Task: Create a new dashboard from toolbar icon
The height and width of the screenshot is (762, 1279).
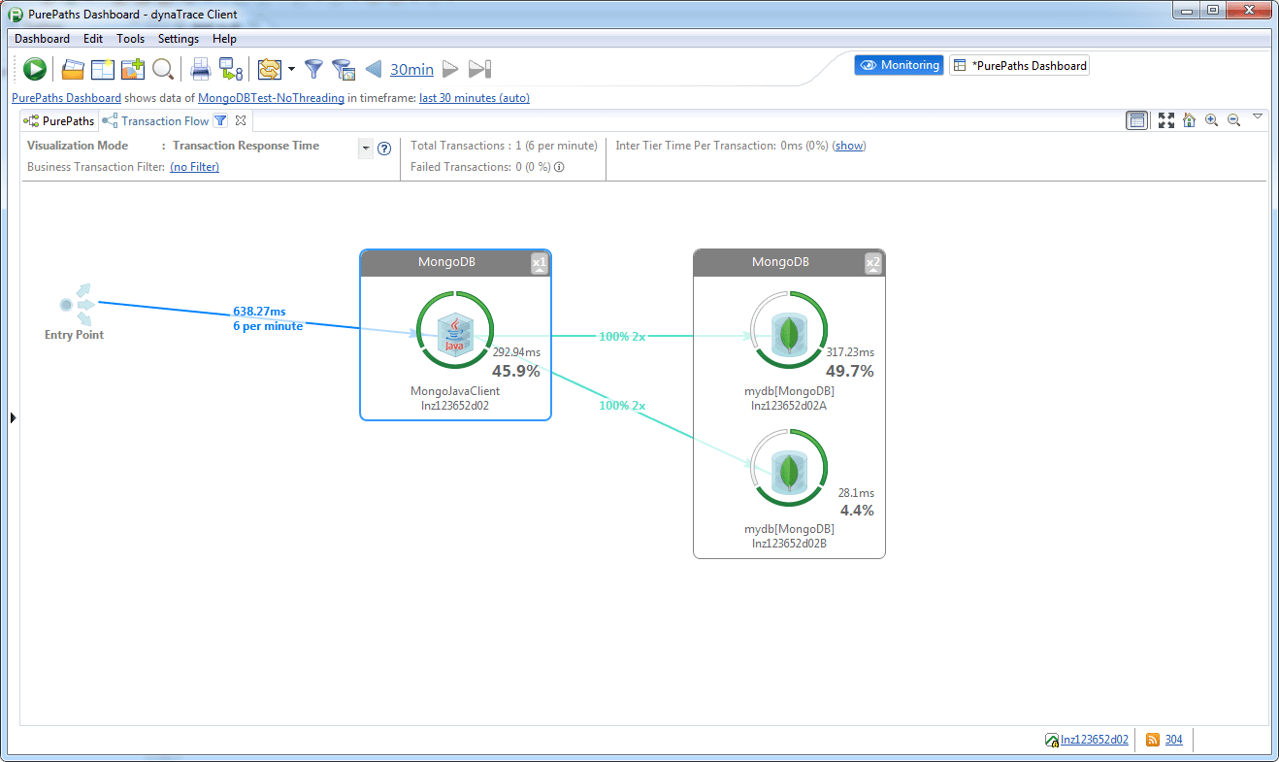Action: point(103,69)
